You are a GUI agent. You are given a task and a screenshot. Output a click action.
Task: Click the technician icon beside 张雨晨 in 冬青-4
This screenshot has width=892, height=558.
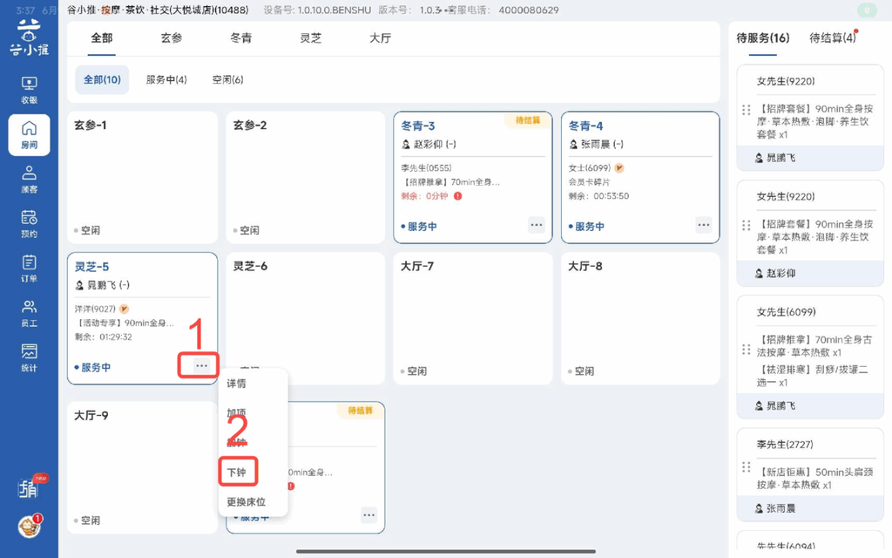[x=573, y=145]
